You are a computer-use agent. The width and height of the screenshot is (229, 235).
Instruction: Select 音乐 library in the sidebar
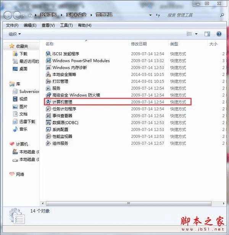pos(23,129)
